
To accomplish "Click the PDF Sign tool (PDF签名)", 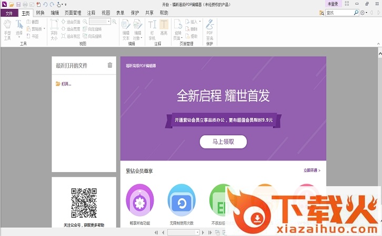I will 209,29.
